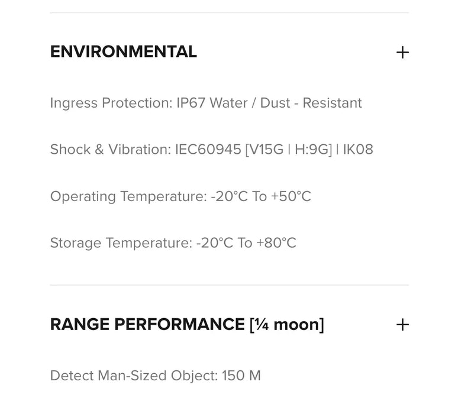Viewport: 455px width, 414px height.
Task: Select the Water / Dust - Resistant text
Action: pyautogui.click(x=286, y=103)
